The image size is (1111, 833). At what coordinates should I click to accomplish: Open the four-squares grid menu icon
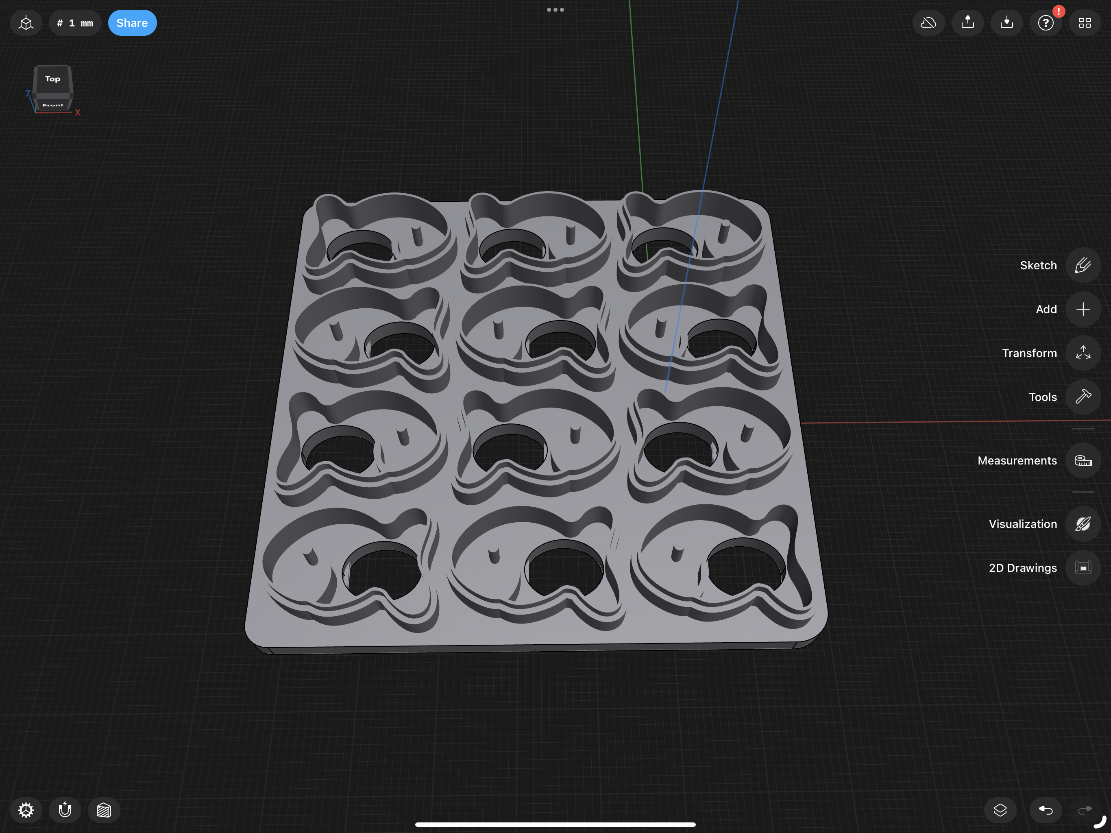pos(1085,23)
